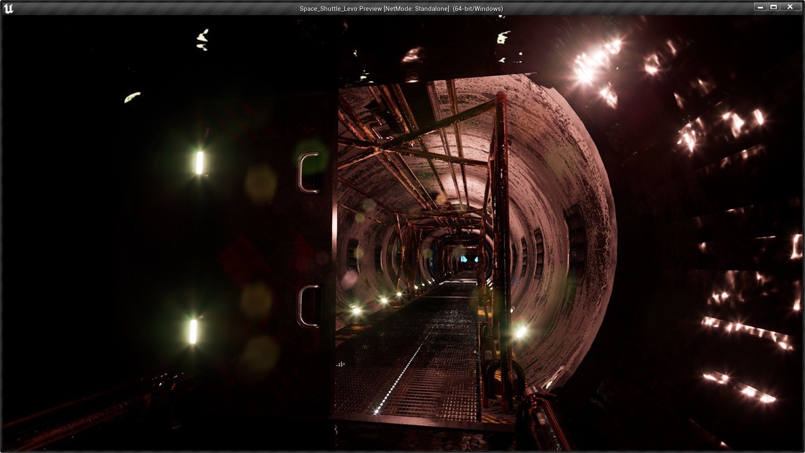Click the small white reflection top left

(x=132, y=97)
